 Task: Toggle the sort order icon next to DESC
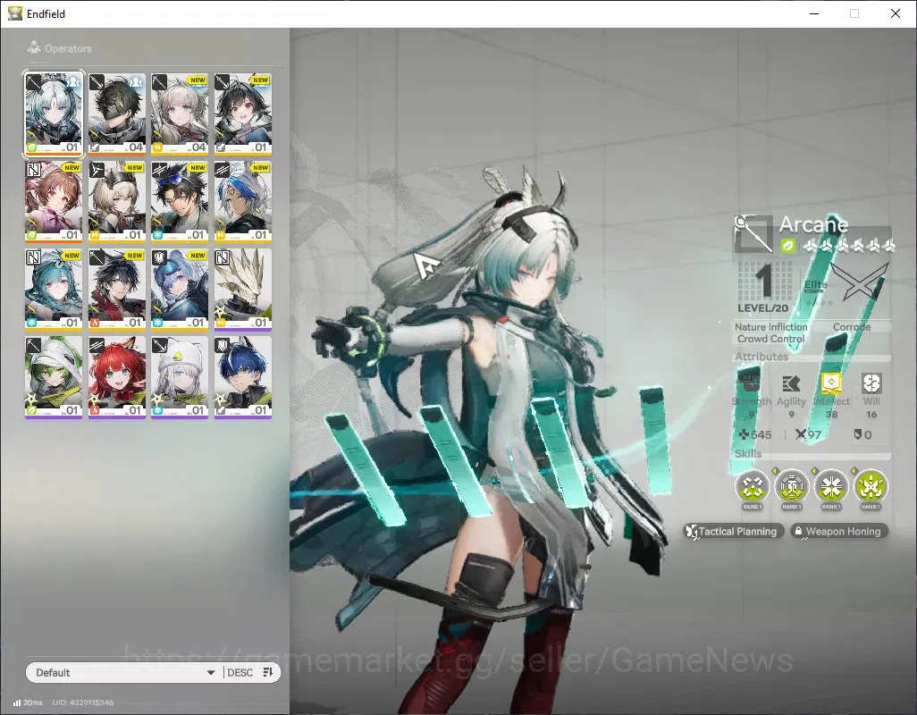click(x=268, y=672)
